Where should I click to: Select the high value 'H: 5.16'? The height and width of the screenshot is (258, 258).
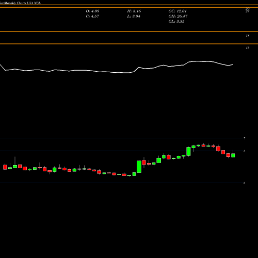tap(134, 11)
